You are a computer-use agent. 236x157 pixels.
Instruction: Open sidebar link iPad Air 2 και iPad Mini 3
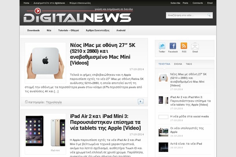click(x=190, y=101)
